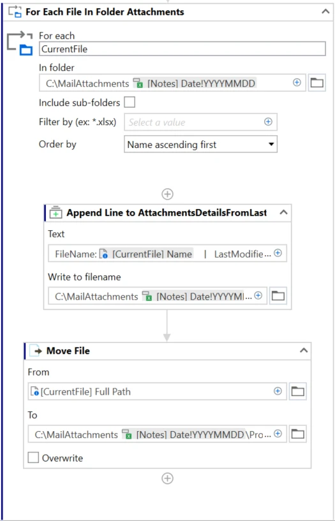Browse folder icon next to Move File To

[x=298, y=434]
